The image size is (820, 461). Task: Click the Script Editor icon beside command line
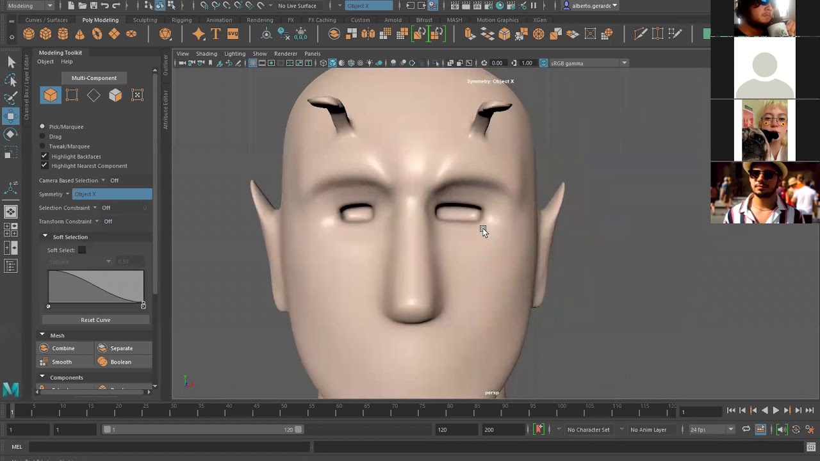coord(811,447)
